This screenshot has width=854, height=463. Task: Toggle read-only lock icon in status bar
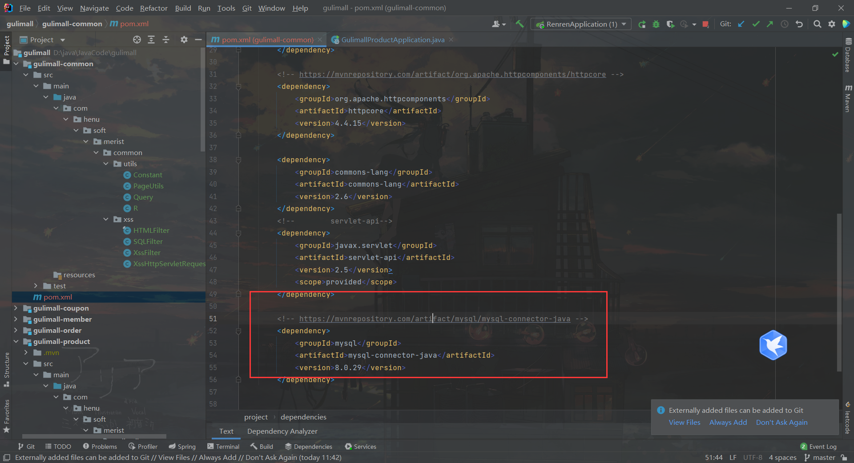(844, 457)
